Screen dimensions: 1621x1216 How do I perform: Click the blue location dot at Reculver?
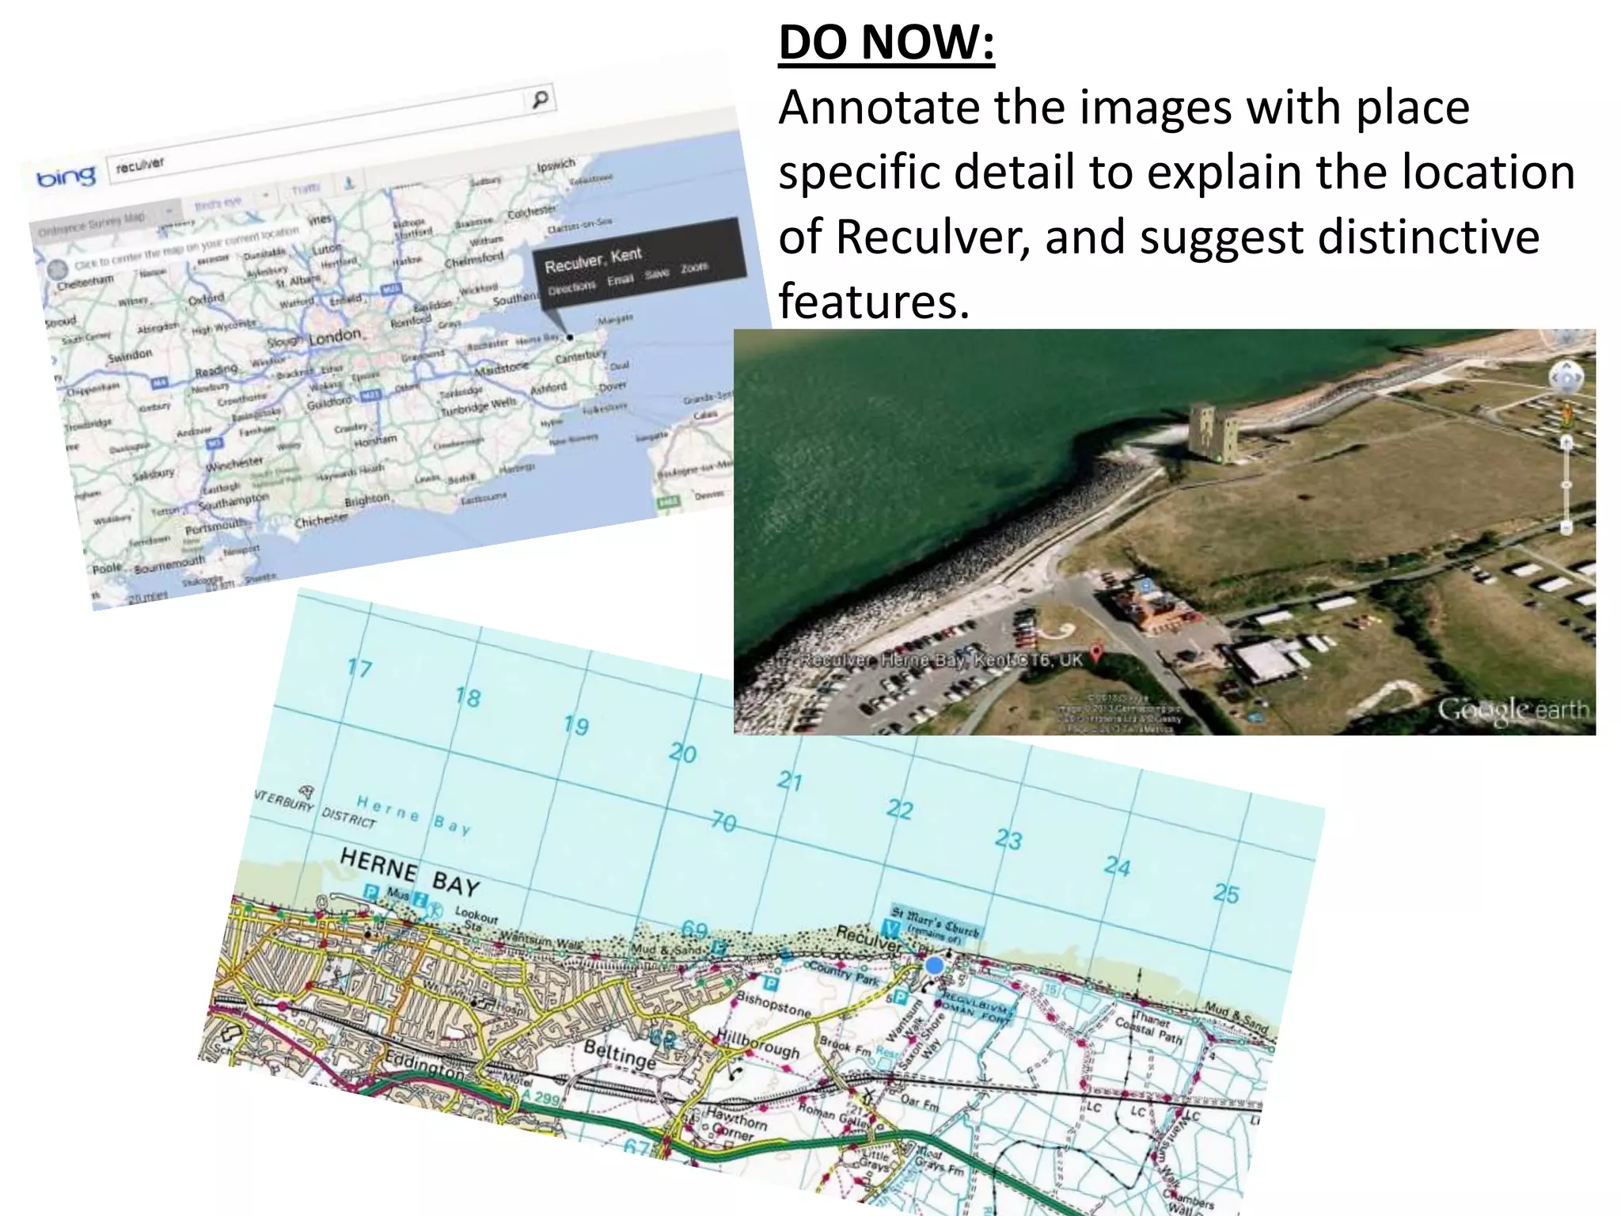pos(935,965)
